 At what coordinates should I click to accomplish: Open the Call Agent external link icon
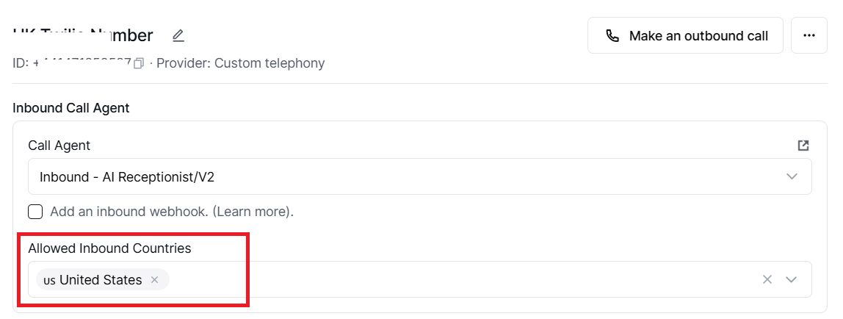click(803, 146)
